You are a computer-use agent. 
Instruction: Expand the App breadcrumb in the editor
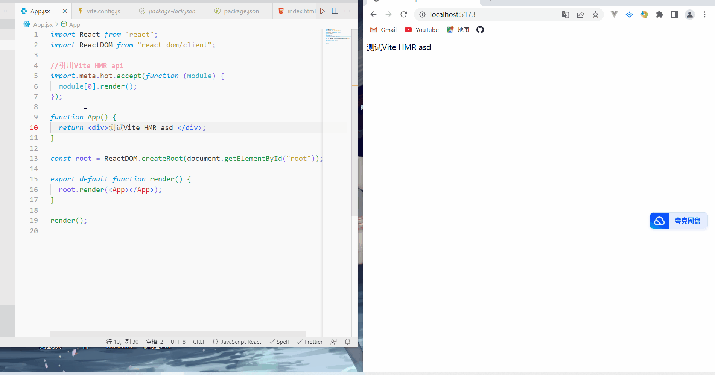point(74,24)
